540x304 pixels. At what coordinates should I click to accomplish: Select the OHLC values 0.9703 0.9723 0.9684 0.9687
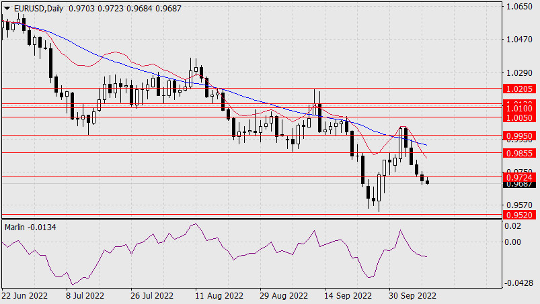125,9
